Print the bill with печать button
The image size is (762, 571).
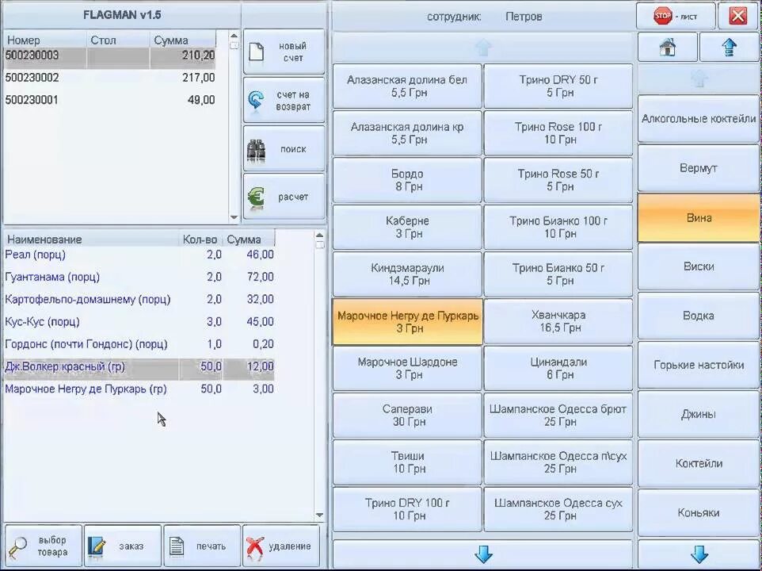tap(202, 546)
